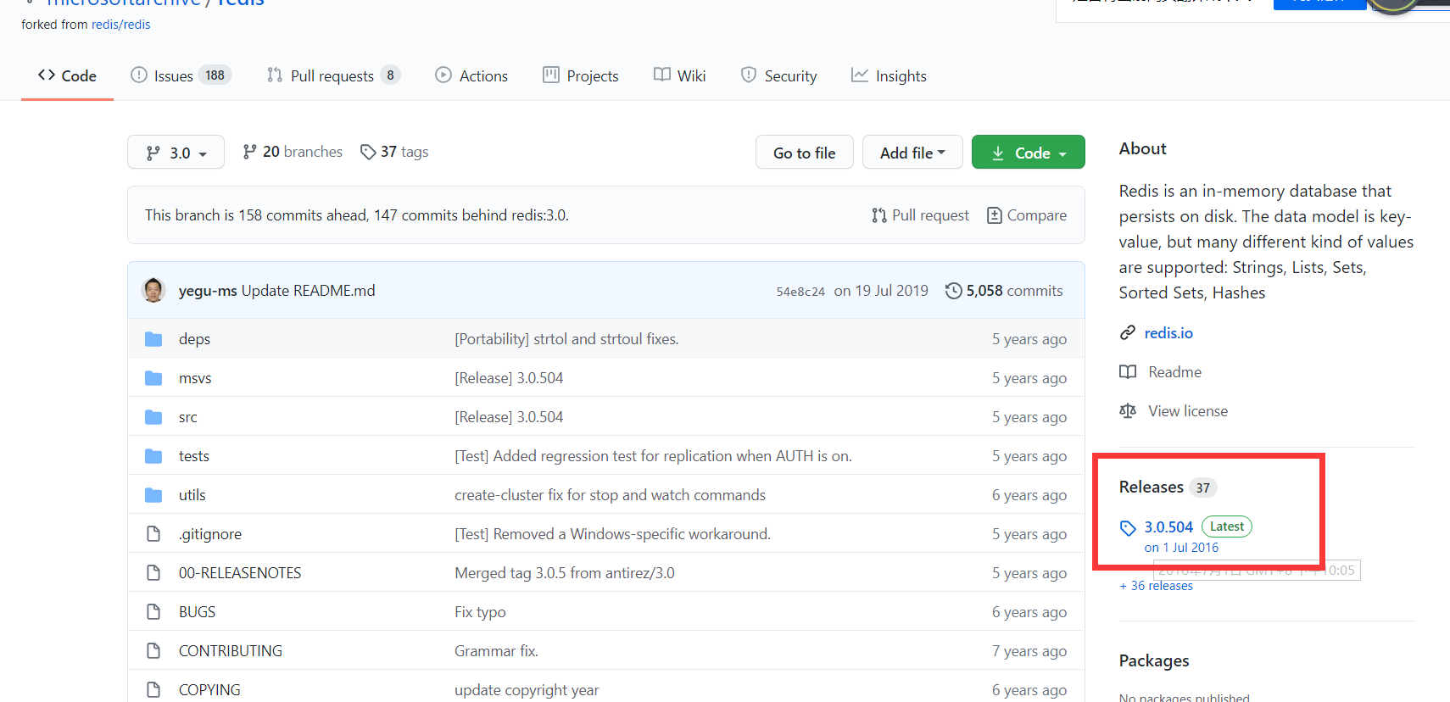Open the yegu-ms author link

[x=208, y=291]
